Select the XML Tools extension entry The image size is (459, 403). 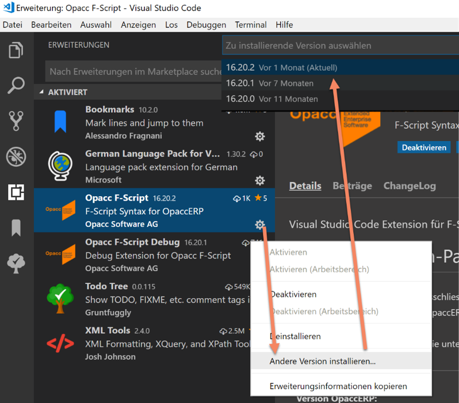(143, 343)
